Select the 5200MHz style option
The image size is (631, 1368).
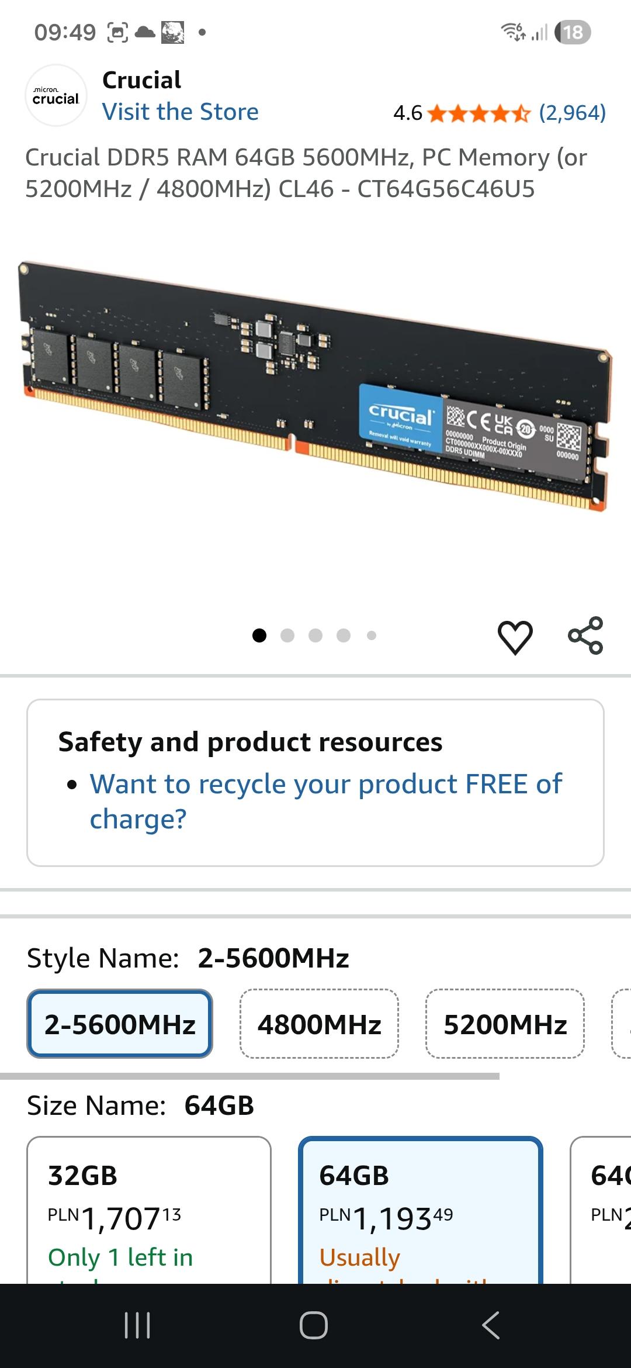[505, 1024]
